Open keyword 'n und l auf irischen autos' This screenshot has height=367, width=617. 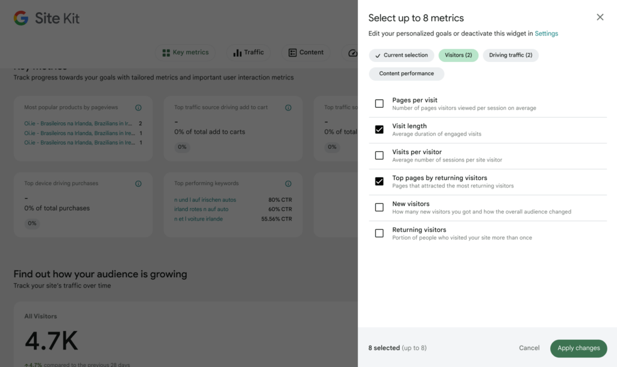click(205, 200)
